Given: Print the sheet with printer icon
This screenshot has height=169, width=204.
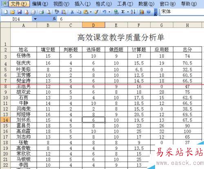Looking at the screenshot, I should coord(42,12).
